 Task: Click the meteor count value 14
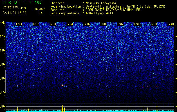[x=41, y=13]
